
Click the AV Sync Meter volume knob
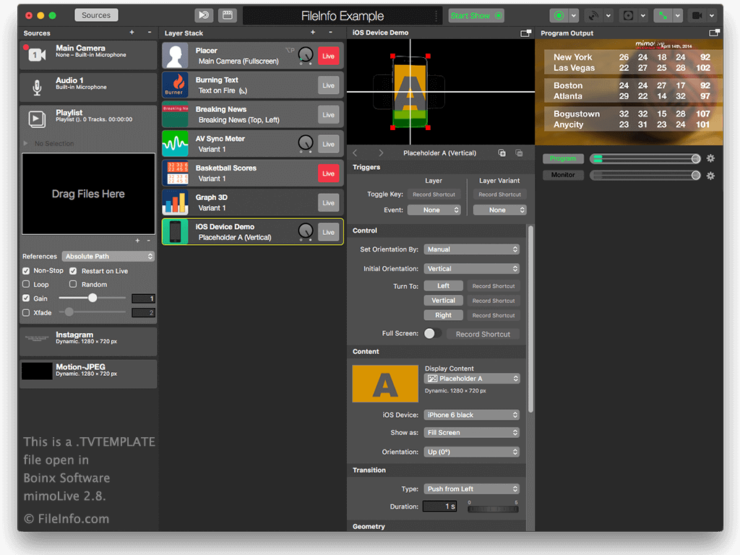click(306, 143)
